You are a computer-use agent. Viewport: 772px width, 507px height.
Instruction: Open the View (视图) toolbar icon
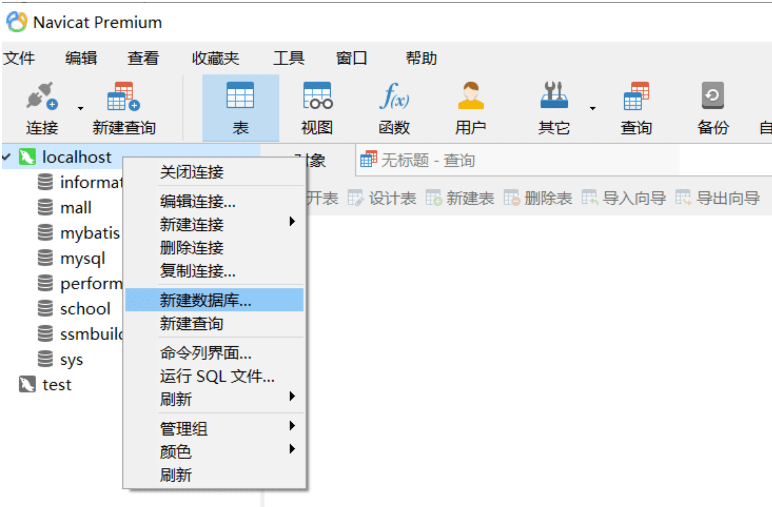[x=318, y=96]
